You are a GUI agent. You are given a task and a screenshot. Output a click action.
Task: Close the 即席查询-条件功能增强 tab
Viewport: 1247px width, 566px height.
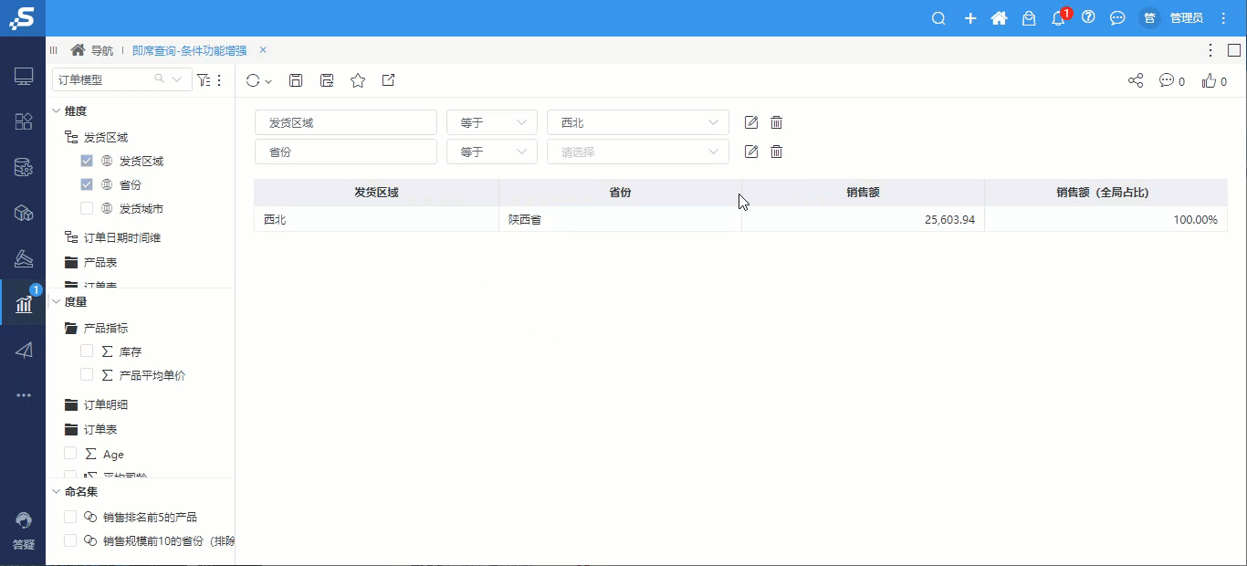263,50
